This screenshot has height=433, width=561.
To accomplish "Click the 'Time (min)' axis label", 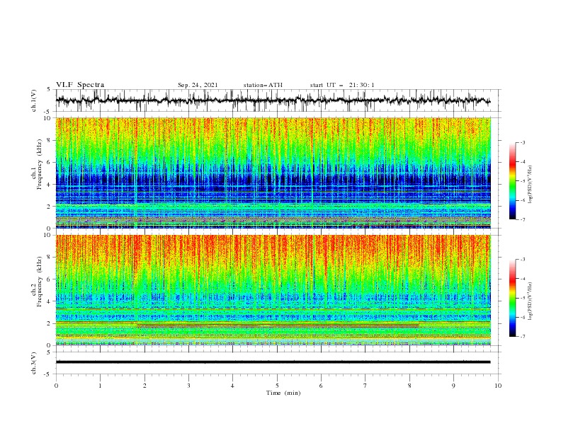I will (283, 393).
